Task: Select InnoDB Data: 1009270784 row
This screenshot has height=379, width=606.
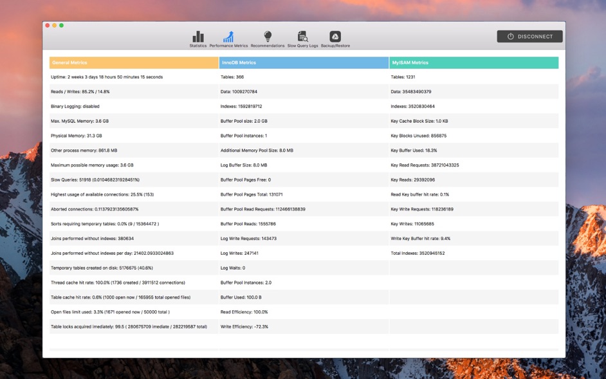Action: click(304, 91)
